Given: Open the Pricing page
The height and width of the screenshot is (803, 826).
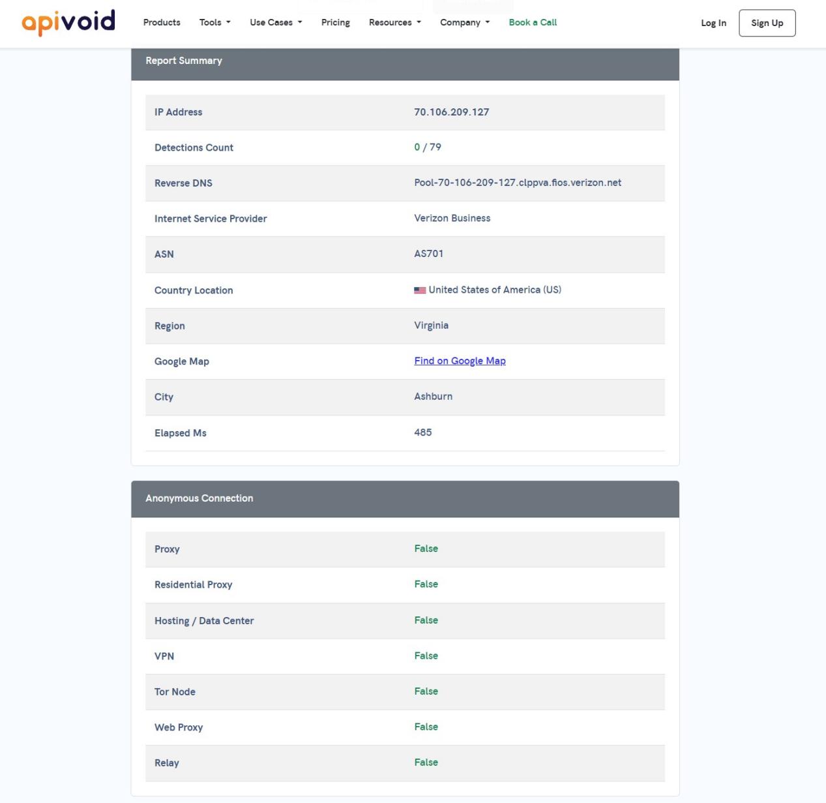Looking at the screenshot, I should 336,22.
